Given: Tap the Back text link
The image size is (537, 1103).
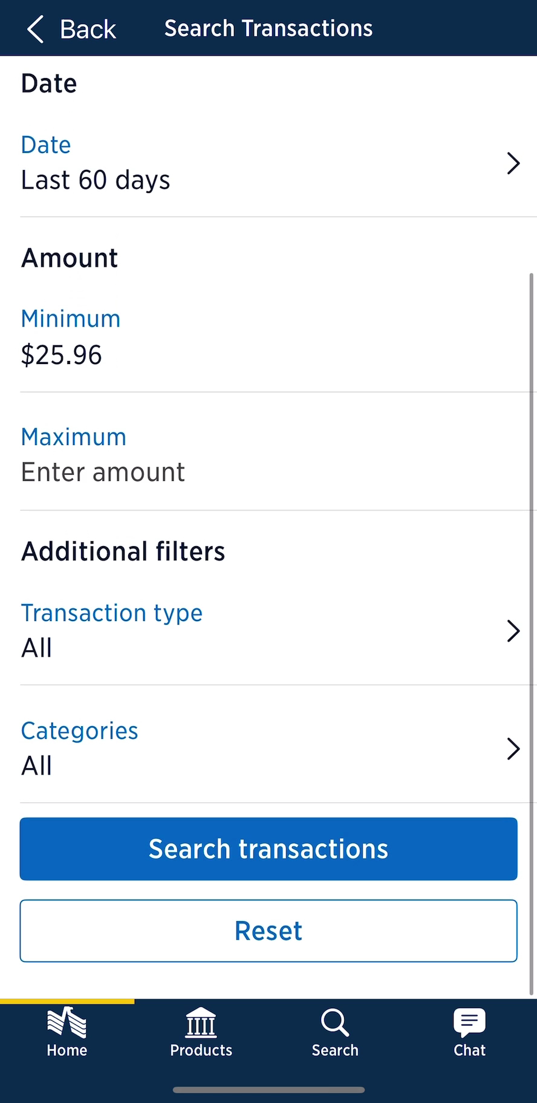Looking at the screenshot, I should click(x=88, y=29).
